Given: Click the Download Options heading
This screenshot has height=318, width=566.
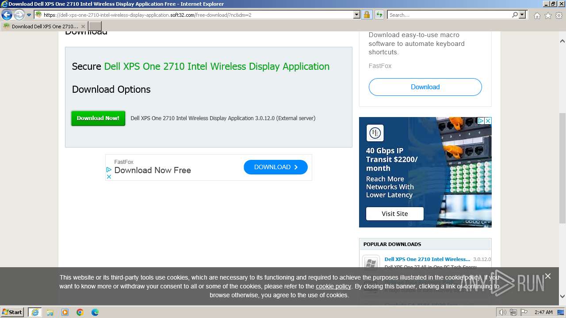Looking at the screenshot, I should coord(111,89).
